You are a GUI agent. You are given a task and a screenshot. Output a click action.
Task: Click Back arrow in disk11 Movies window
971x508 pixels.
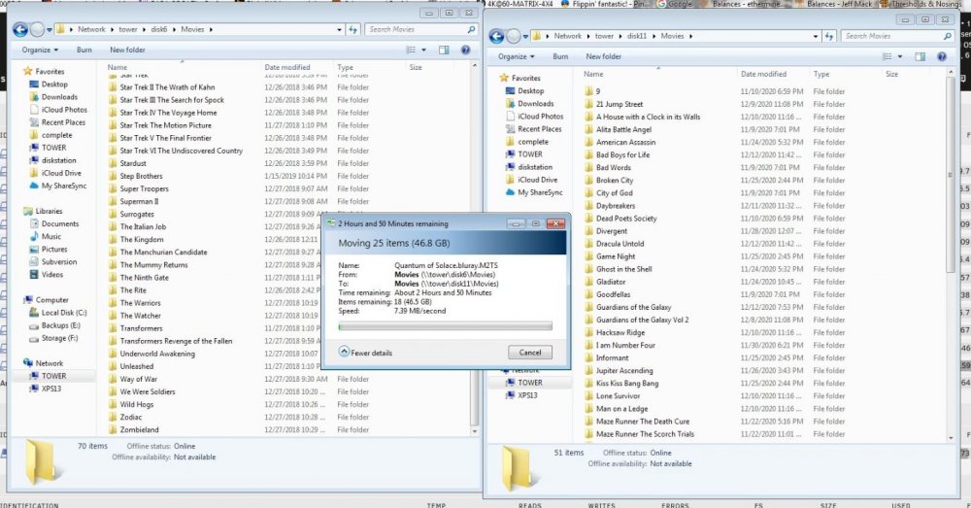pyautogui.click(x=496, y=36)
